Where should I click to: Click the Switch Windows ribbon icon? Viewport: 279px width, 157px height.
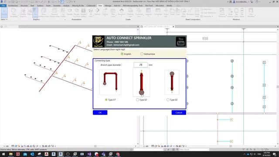(222, 13)
